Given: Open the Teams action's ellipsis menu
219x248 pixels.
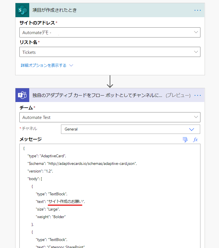Looking at the screenshot, I should (198, 95).
